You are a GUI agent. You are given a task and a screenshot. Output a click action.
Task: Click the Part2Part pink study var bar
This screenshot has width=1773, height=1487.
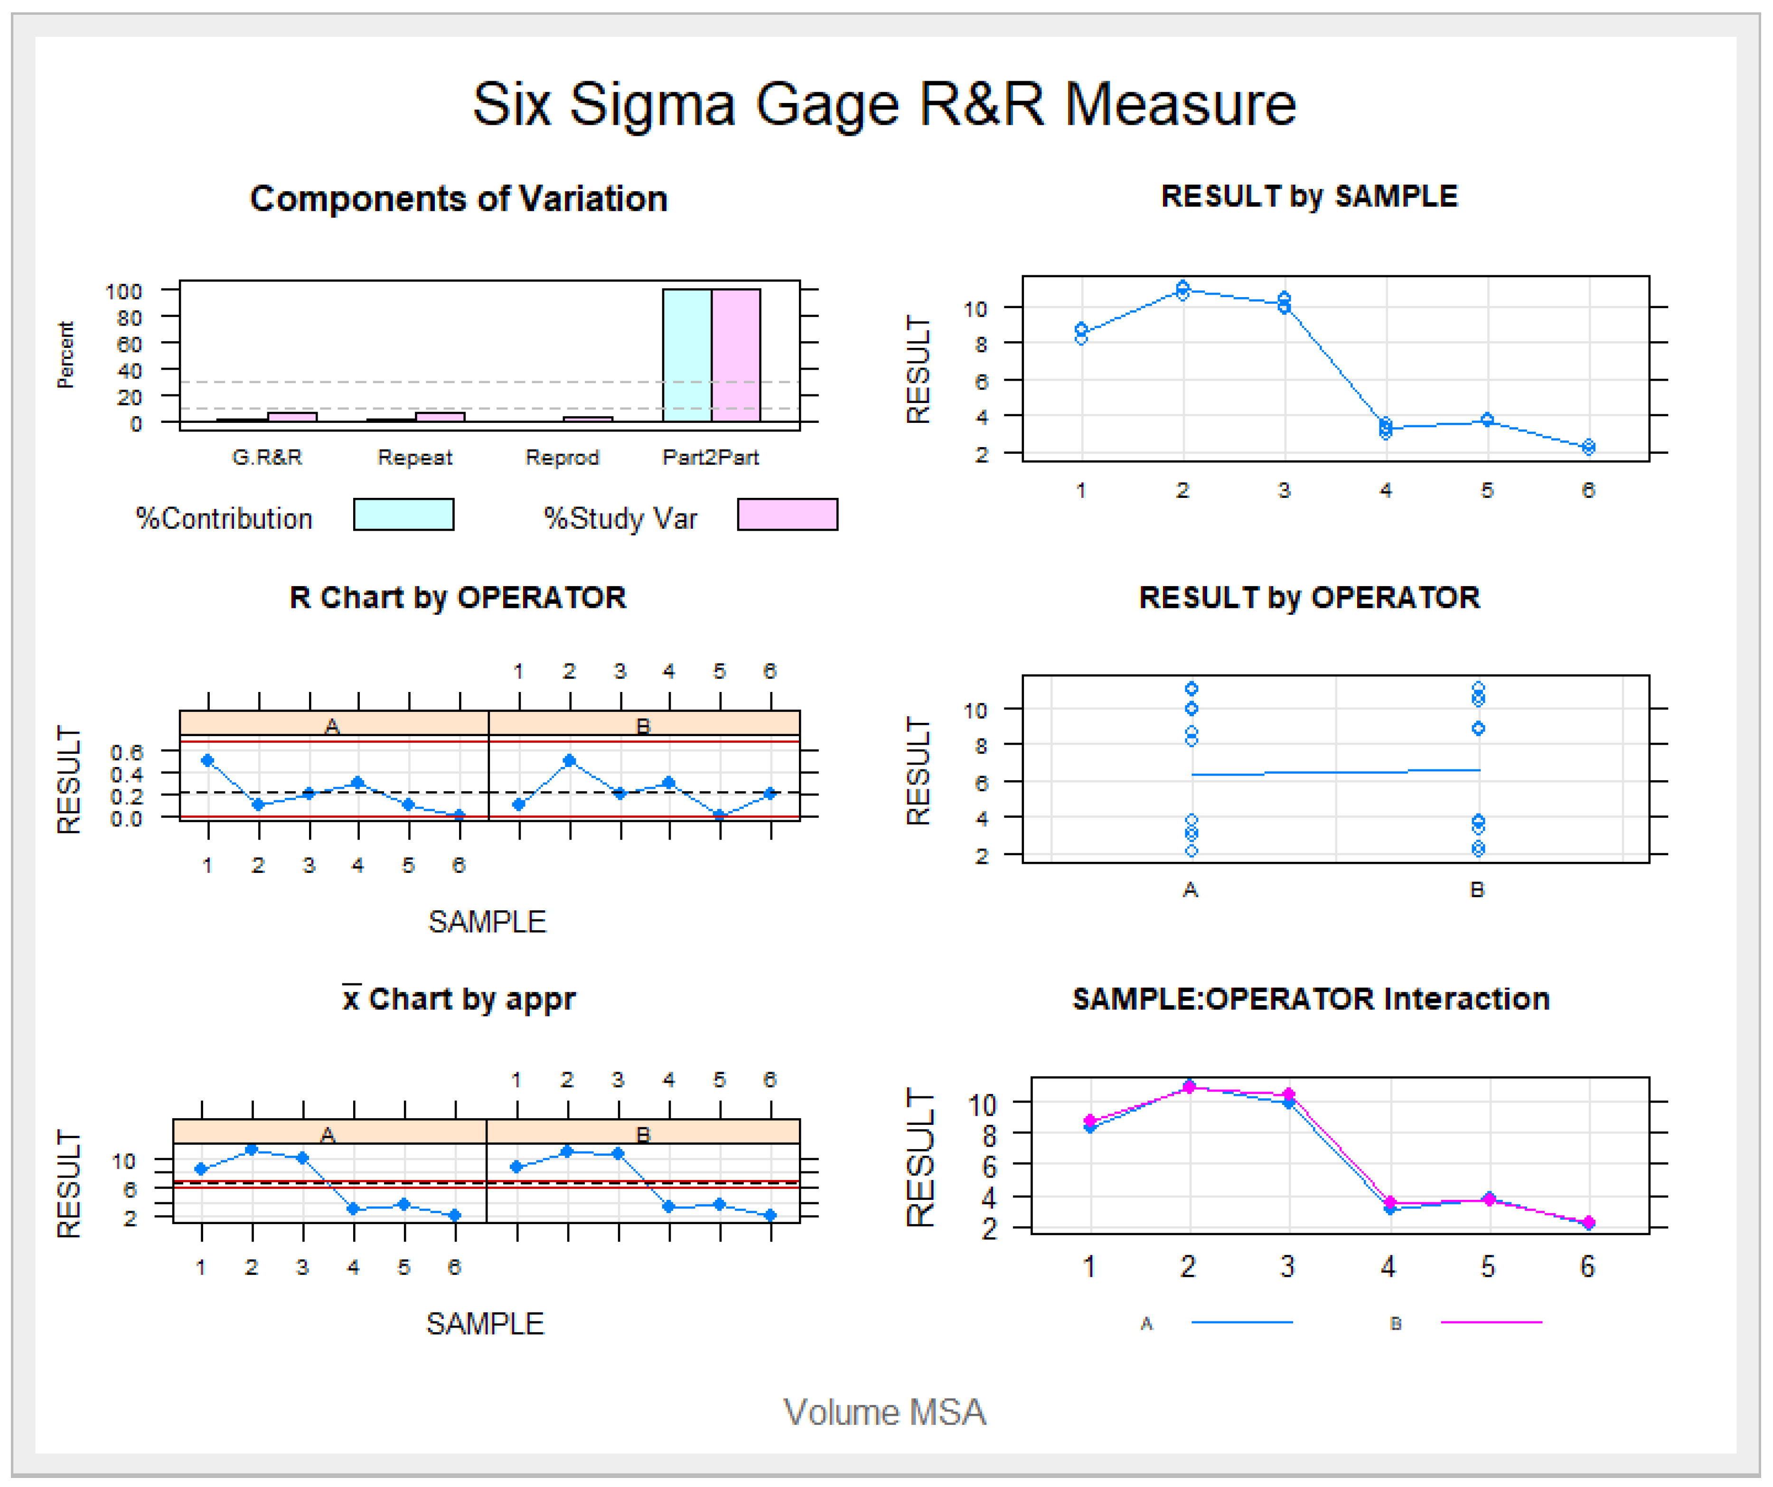tap(736, 355)
